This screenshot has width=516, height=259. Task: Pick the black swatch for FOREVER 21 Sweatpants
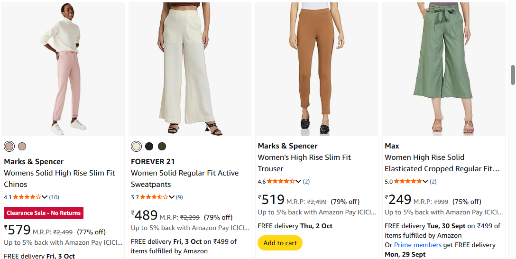click(x=149, y=146)
